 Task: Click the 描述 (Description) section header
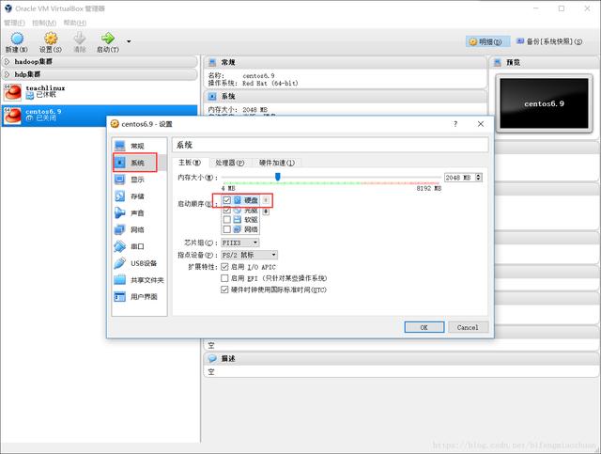point(401,358)
